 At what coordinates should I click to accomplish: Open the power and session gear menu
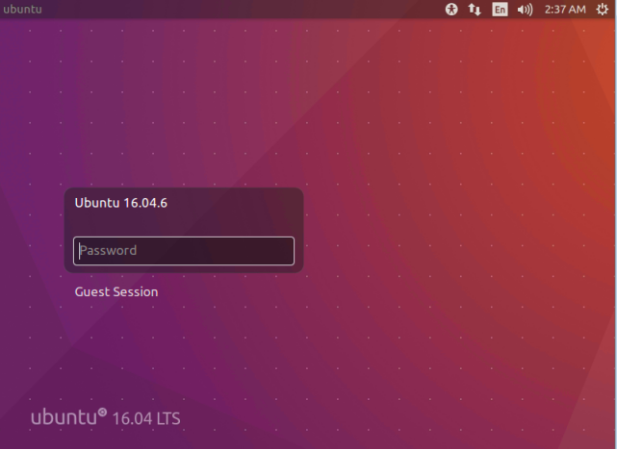[602, 9]
